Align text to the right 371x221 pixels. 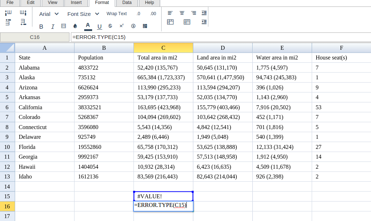194,13
